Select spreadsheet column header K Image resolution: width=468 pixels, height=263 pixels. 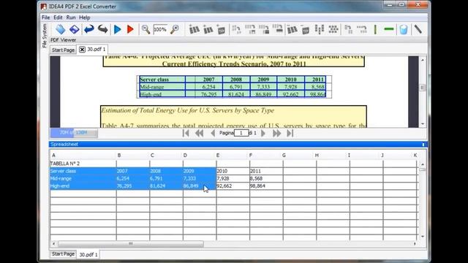pos(415,155)
